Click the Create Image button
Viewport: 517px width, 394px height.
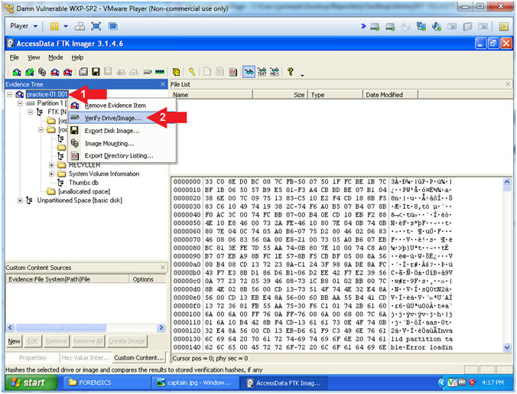[127, 341]
